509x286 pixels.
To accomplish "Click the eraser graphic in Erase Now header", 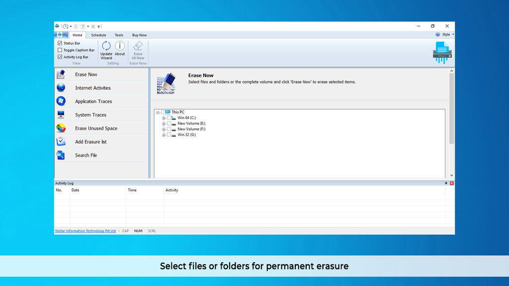I will pyautogui.click(x=166, y=83).
